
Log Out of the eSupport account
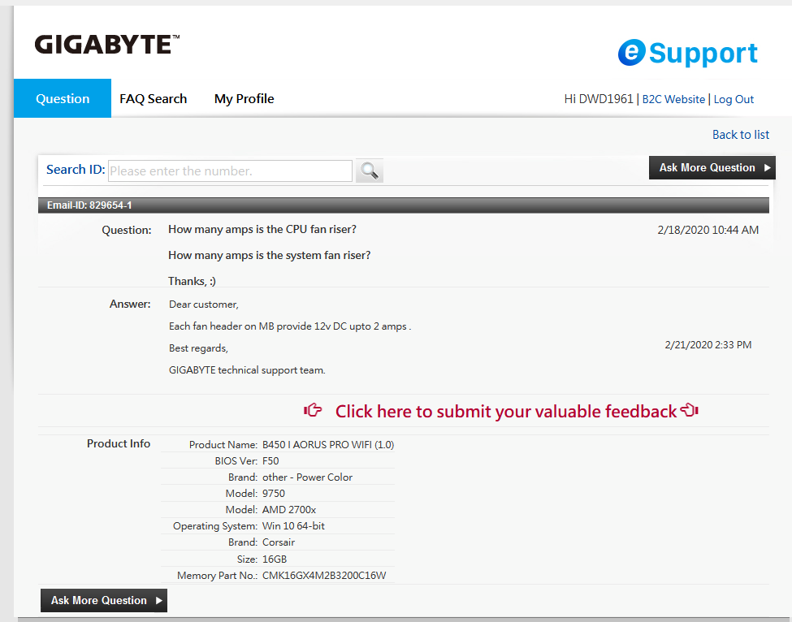734,99
